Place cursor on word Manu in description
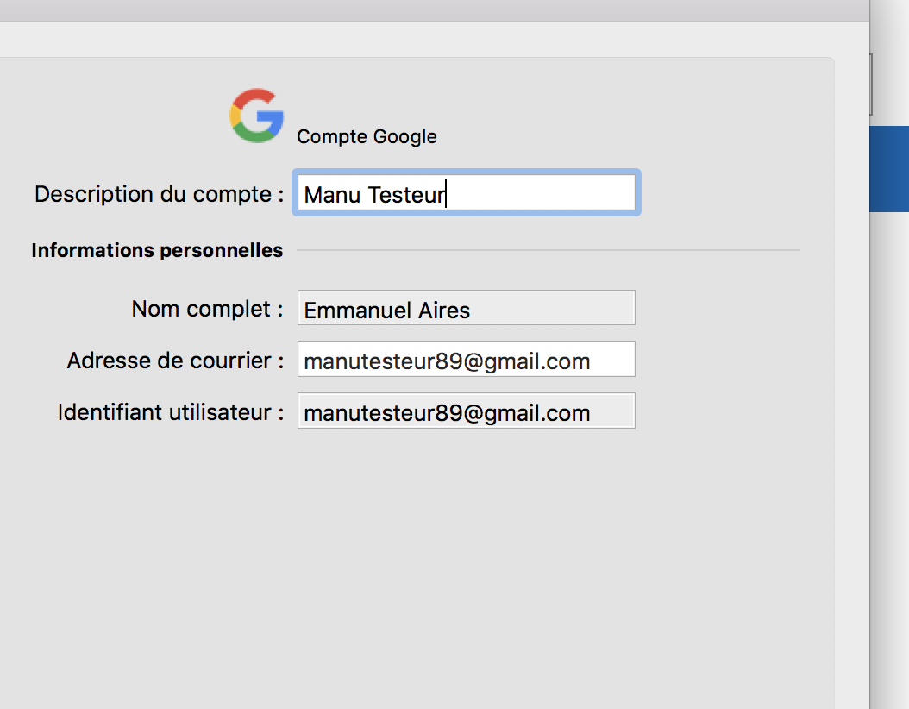Image resolution: width=909 pixels, height=709 pixels. click(332, 195)
